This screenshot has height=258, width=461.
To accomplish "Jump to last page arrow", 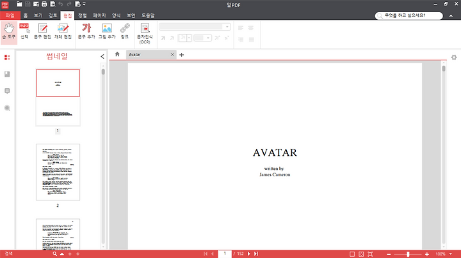I will 256,254.
